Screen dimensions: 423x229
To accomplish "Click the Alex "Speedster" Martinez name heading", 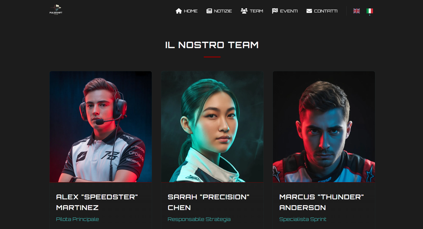I will (x=97, y=202).
